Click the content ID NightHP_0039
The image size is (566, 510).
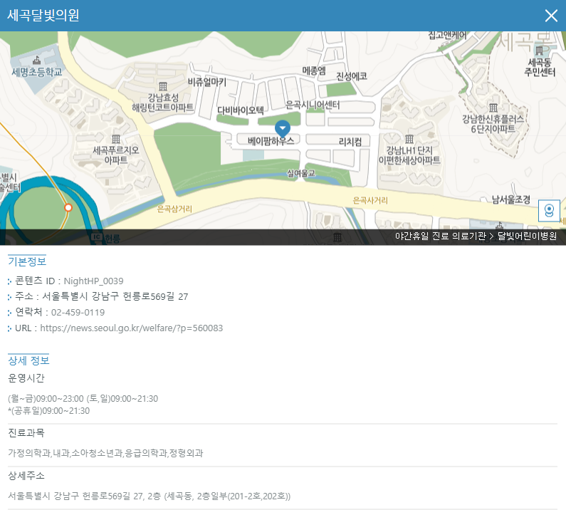pyautogui.click(x=93, y=281)
